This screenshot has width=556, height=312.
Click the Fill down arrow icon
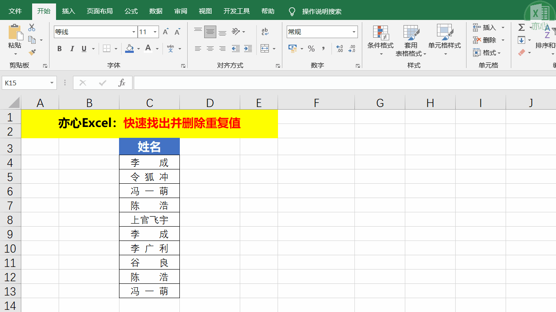(x=522, y=40)
